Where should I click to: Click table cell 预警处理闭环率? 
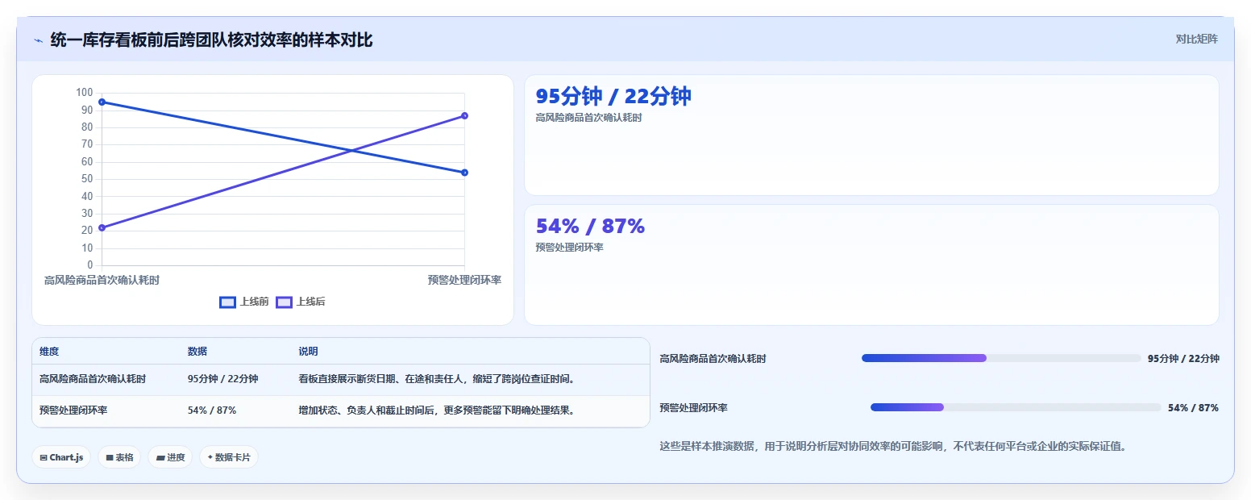coord(73,410)
